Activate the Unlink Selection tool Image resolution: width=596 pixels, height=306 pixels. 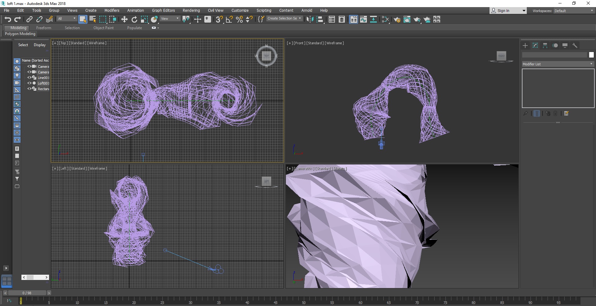point(39,20)
